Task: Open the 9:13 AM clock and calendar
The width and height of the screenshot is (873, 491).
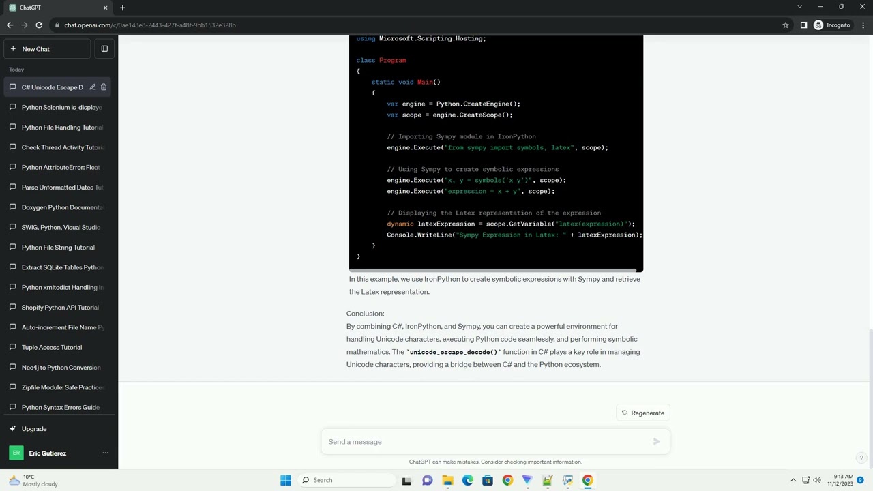Action: coord(840,480)
